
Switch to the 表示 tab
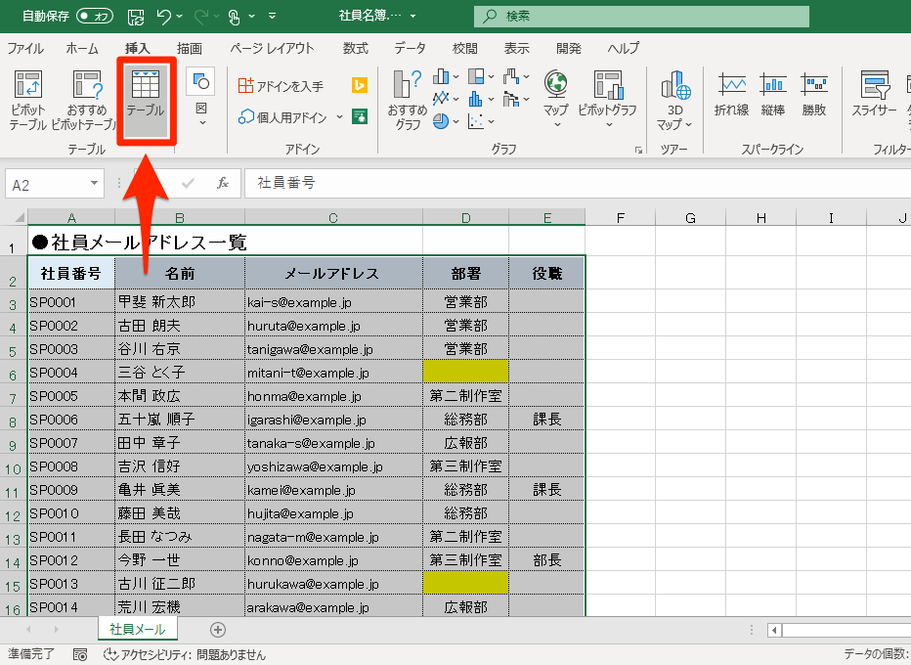click(516, 48)
